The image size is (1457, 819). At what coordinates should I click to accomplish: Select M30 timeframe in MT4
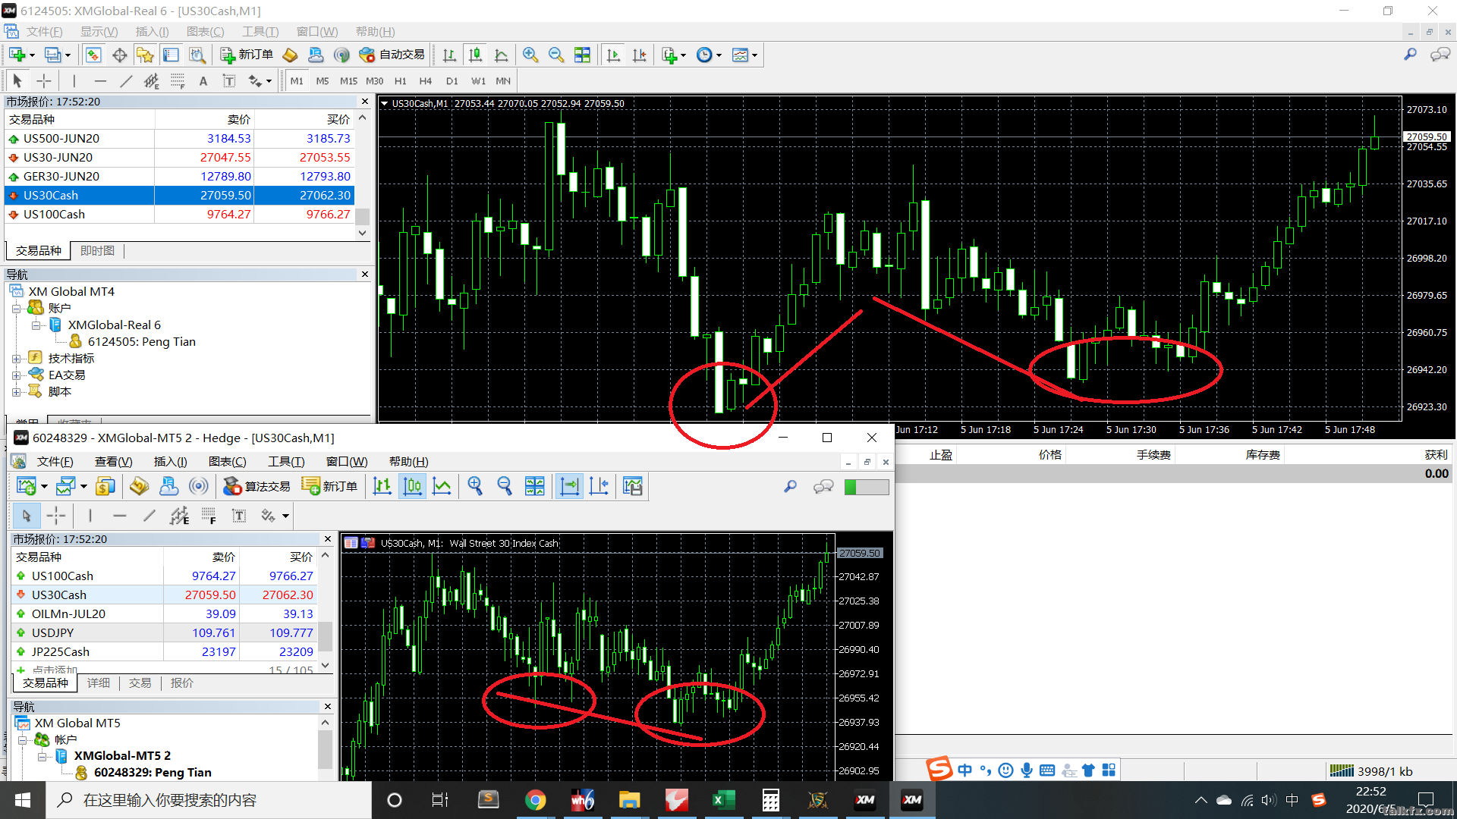[374, 81]
